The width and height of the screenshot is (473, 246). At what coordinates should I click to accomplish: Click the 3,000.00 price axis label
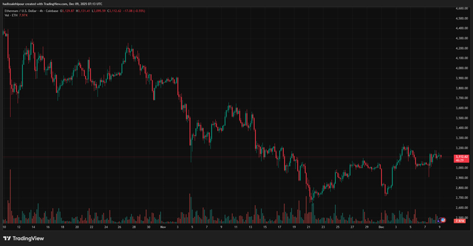[x=462, y=168]
